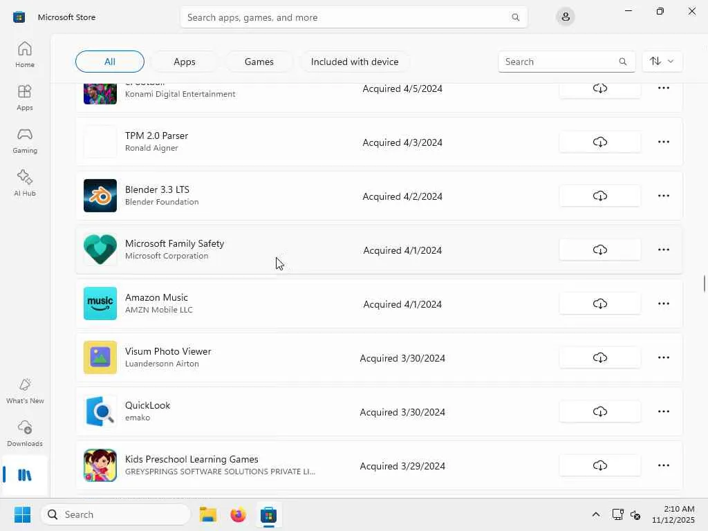Show hidden system tray icons

pos(595,514)
